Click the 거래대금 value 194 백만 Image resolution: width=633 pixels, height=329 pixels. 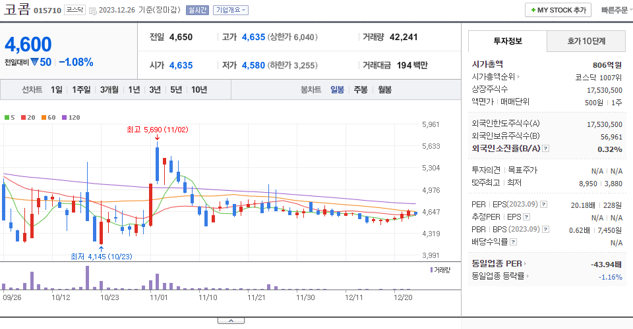coord(412,65)
